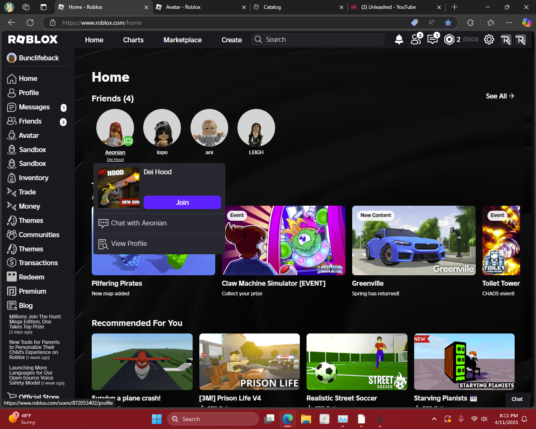Open the Millions Join The Hunt blog post
The width and height of the screenshot is (536, 429).
[36, 324]
